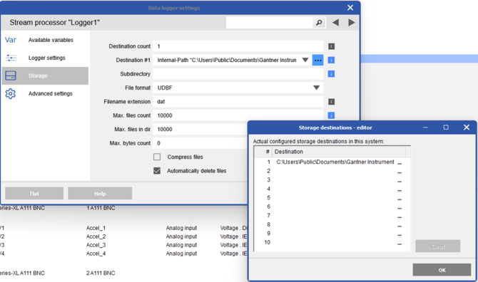Click the Logger settings sliders icon
The image size is (478, 282).
click(11, 58)
